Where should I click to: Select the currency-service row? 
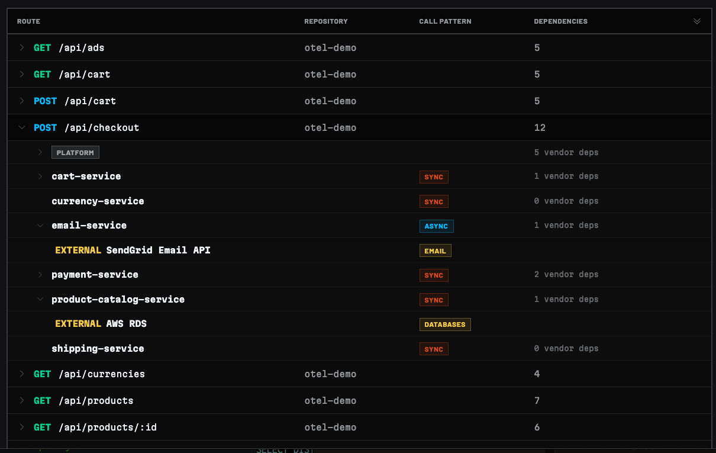click(98, 201)
